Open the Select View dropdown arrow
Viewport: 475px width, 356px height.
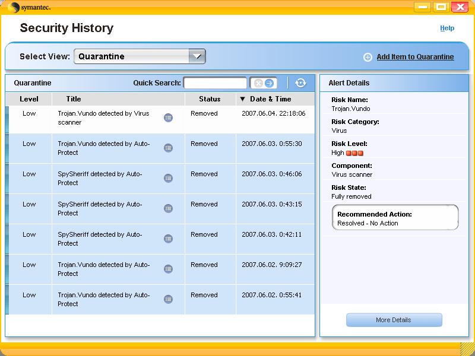(x=197, y=56)
